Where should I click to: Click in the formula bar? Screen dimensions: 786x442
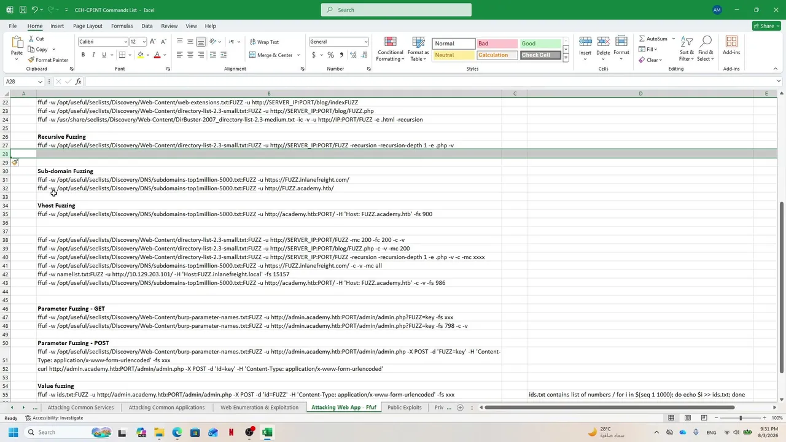(x=430, y=82)
